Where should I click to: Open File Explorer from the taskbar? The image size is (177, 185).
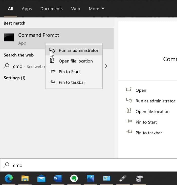25,178
